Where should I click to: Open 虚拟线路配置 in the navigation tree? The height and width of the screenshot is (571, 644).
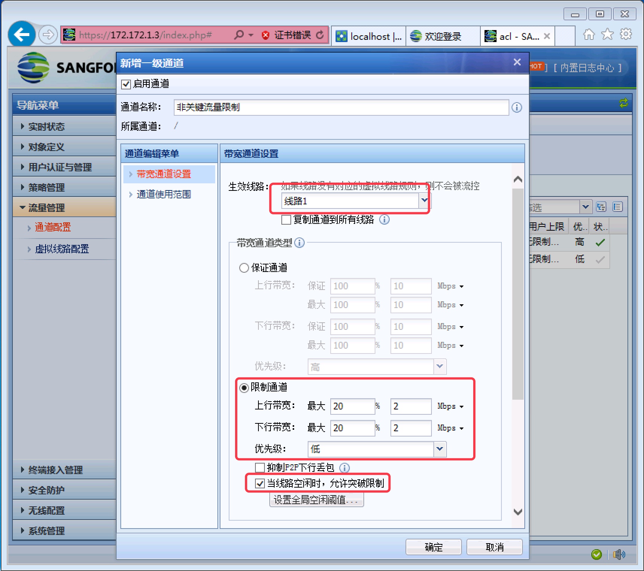pyautogui.click(x=62, y=249)
